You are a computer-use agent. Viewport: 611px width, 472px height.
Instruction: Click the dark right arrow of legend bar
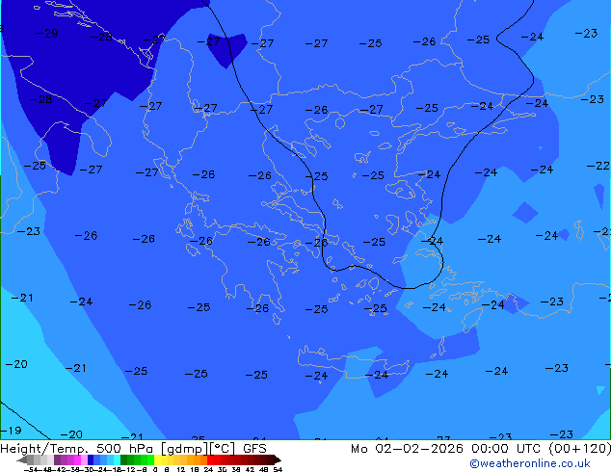pos(278,459)
